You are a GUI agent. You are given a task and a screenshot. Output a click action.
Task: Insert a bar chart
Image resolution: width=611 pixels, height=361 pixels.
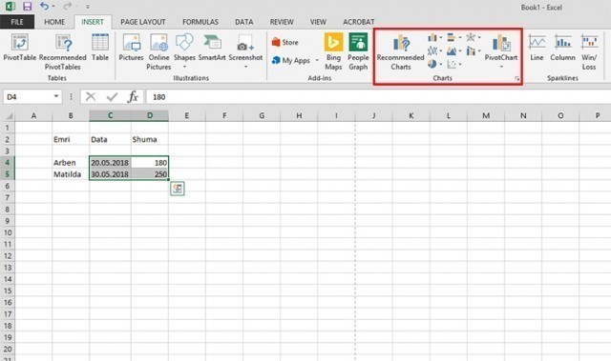pos(452,37)
